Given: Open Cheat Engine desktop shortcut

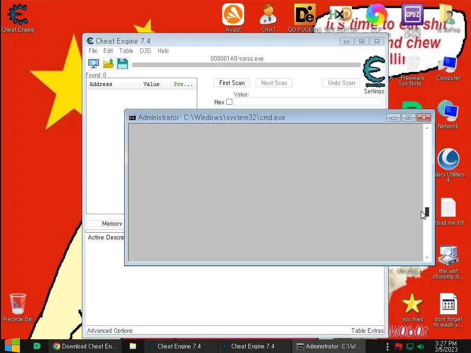Looking at the screenshot, I should 18,18.
